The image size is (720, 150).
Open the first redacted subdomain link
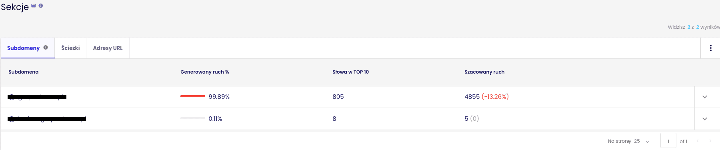click(x=37, y=97)
